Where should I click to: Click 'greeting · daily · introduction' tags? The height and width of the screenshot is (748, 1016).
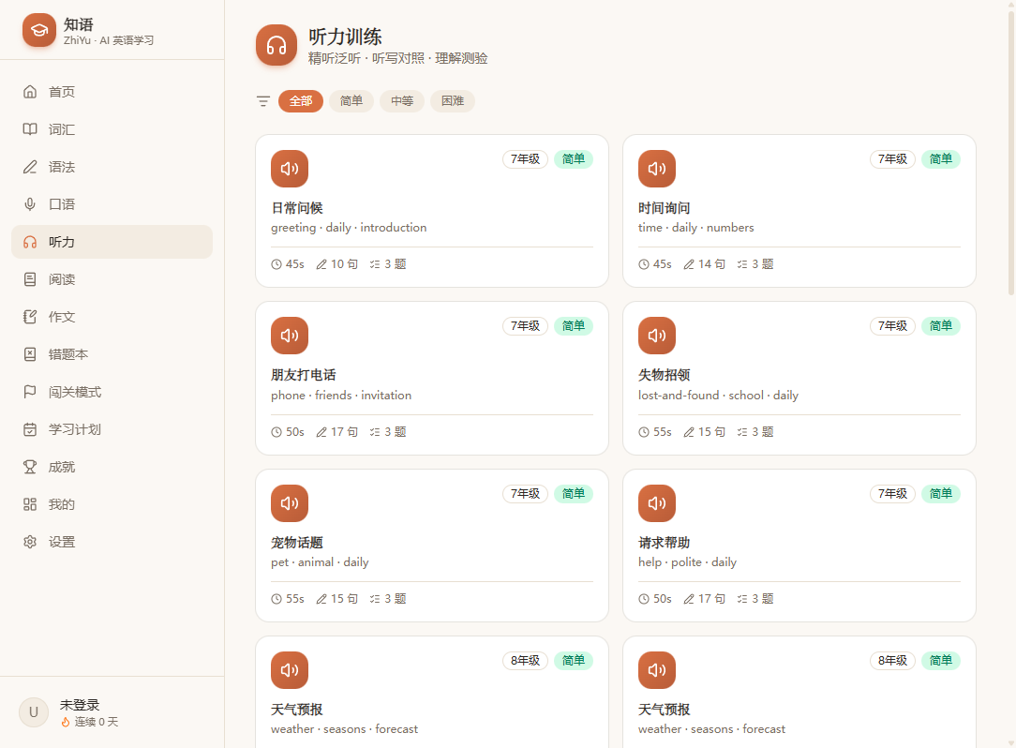pyautogui.click(x=349, y=228)
